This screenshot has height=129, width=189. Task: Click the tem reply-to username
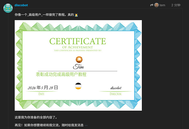click(162, 5)
